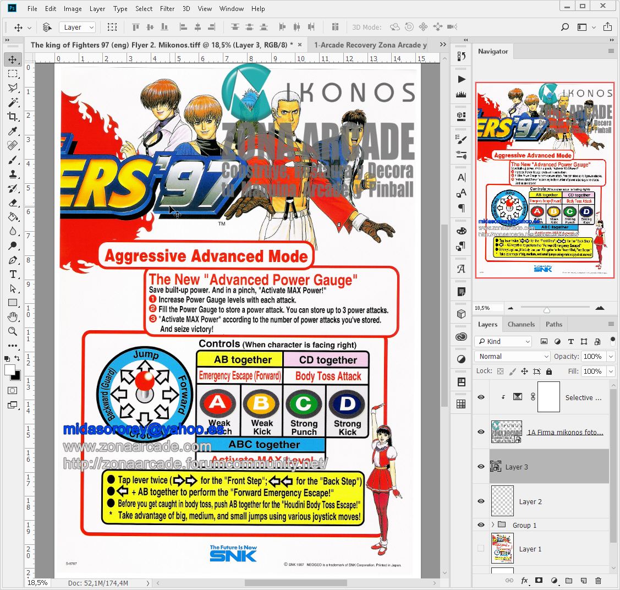Select the Clone Stamp tool
This screenshot has height=590, width=620.
click(13, 174)
